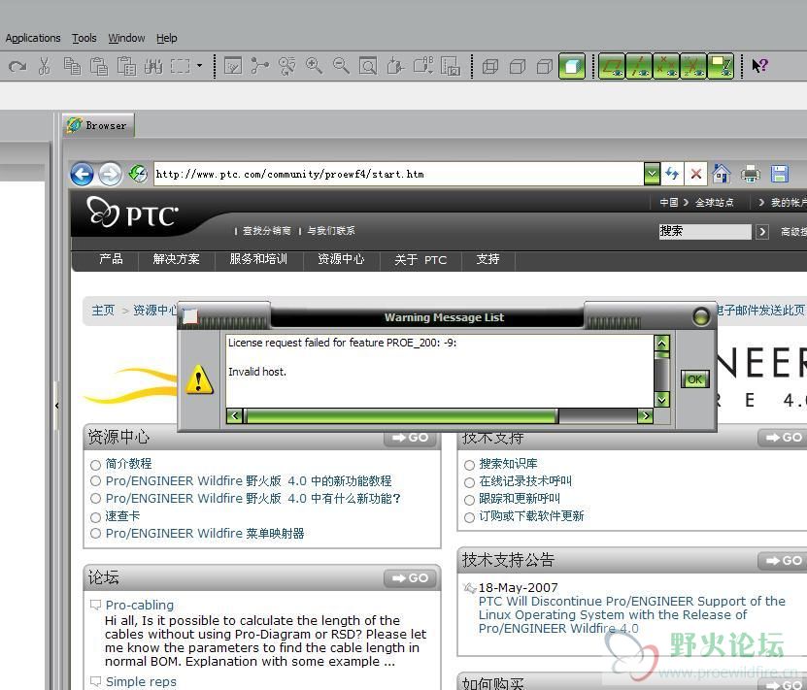Toggle coordinate systems display

pyautogui.click(x=693, y=66)
